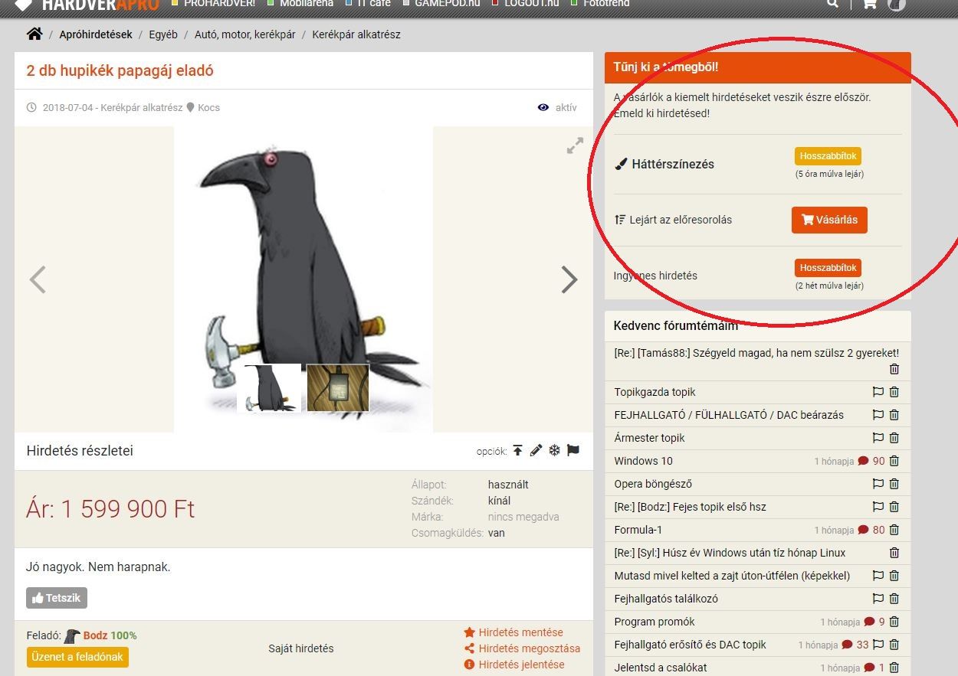
Task: Click the Vásárlás purchase button
Action: point(829,220)
